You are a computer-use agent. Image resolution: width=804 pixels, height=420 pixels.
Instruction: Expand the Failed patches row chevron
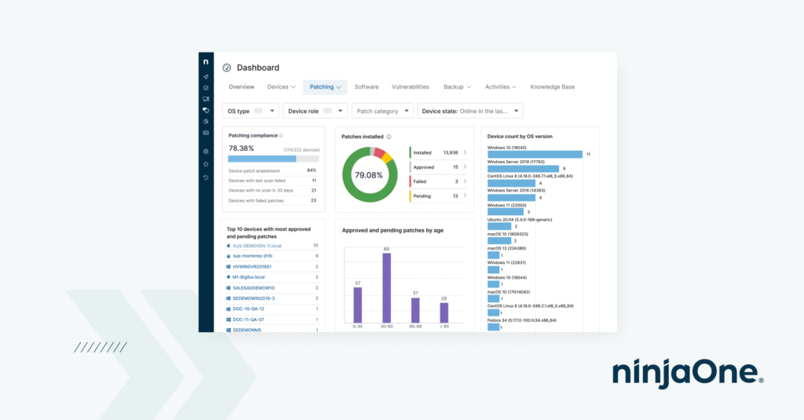click(465, 181)
